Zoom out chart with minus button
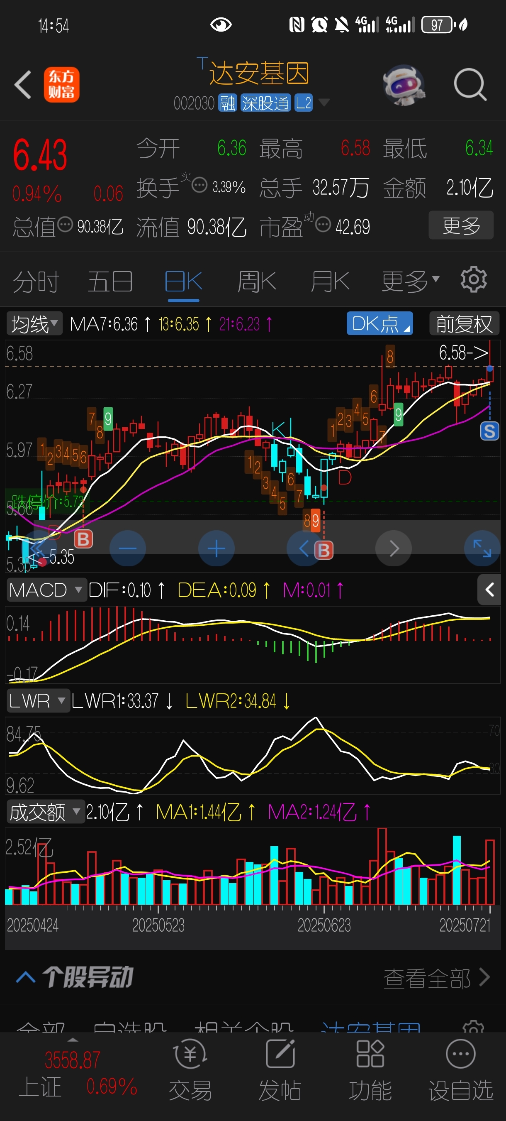This screenshot has width=506, height=1121. [x=127, y=548]
